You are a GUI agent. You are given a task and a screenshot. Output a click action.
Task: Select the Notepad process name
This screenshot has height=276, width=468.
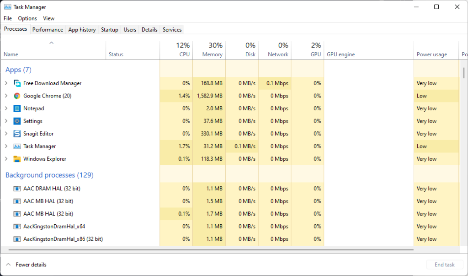point(34,108)
